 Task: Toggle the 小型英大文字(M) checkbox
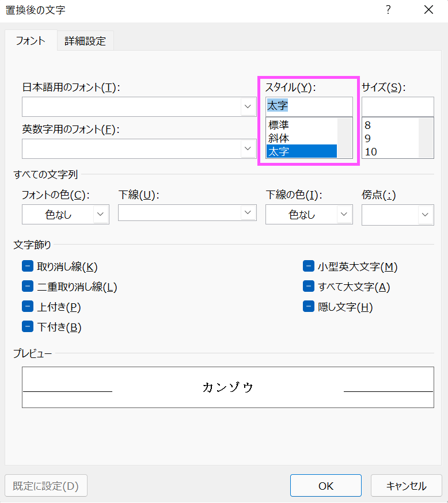[x=309, y=266]
